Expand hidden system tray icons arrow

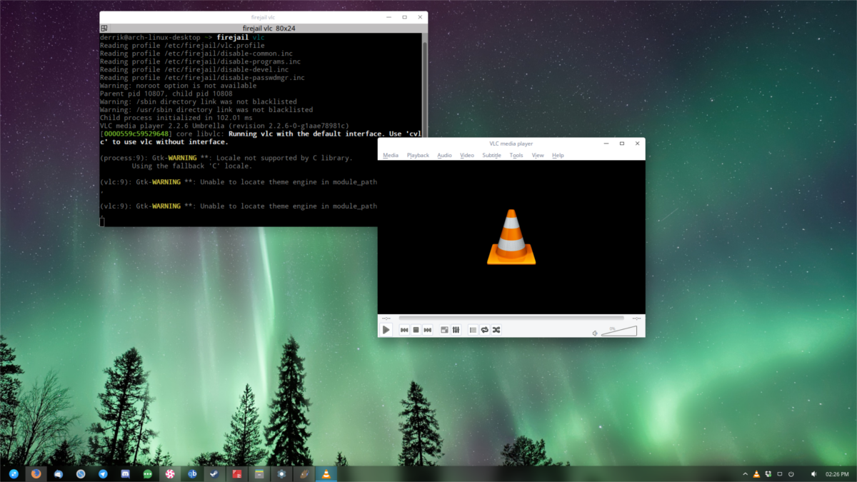(x=746, y=474)
